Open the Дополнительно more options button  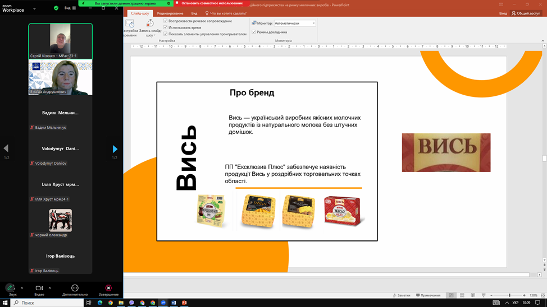pos(75,290)
